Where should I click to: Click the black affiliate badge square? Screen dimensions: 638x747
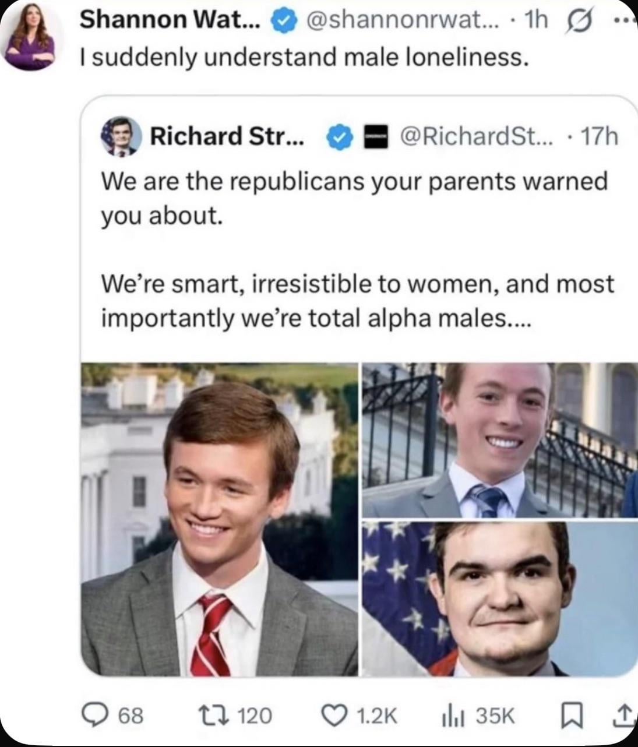[376, 137]
